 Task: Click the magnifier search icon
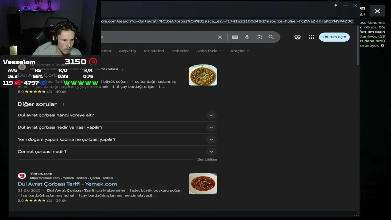271,37
